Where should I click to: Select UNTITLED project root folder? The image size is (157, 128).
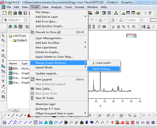(x=18, y=36)
